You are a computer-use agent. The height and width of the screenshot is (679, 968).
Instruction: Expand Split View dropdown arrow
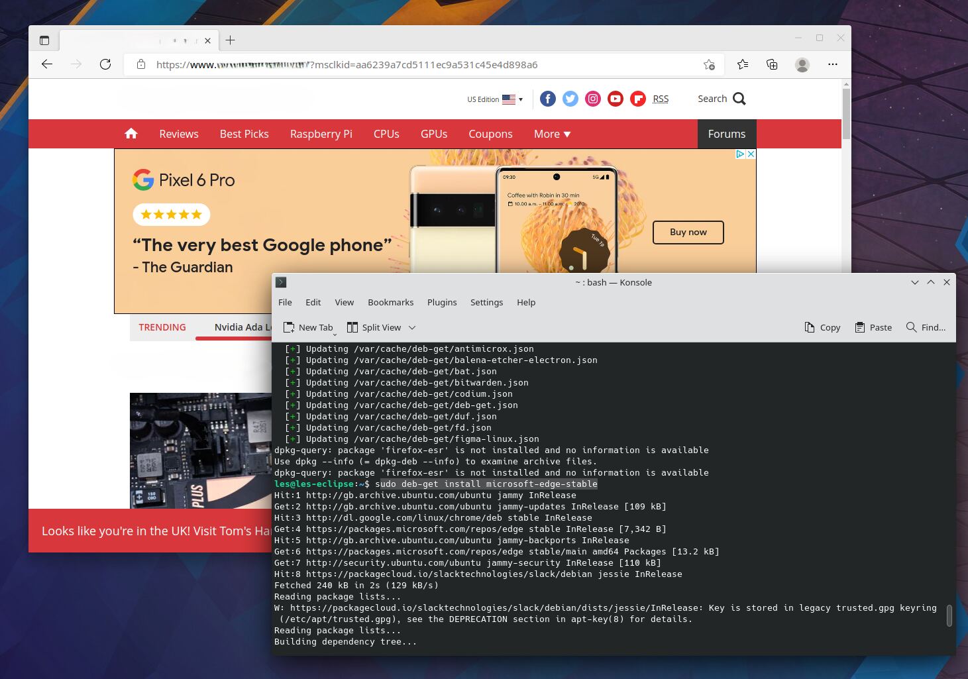[412, 327]
